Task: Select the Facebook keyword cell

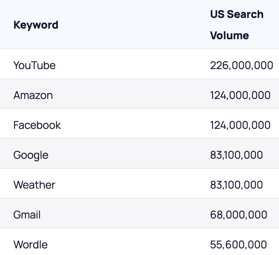Action: [x=37, y=125]
